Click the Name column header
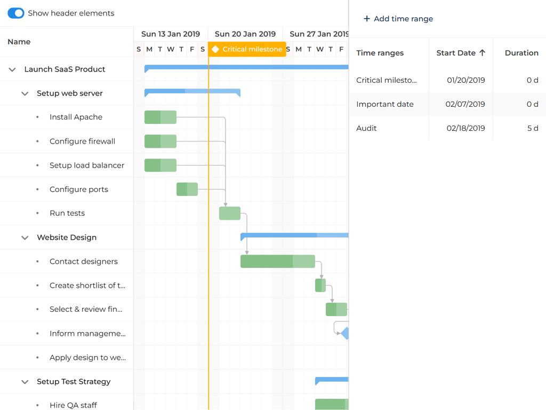This screenshot has height=410, width=546. point(19,42)
